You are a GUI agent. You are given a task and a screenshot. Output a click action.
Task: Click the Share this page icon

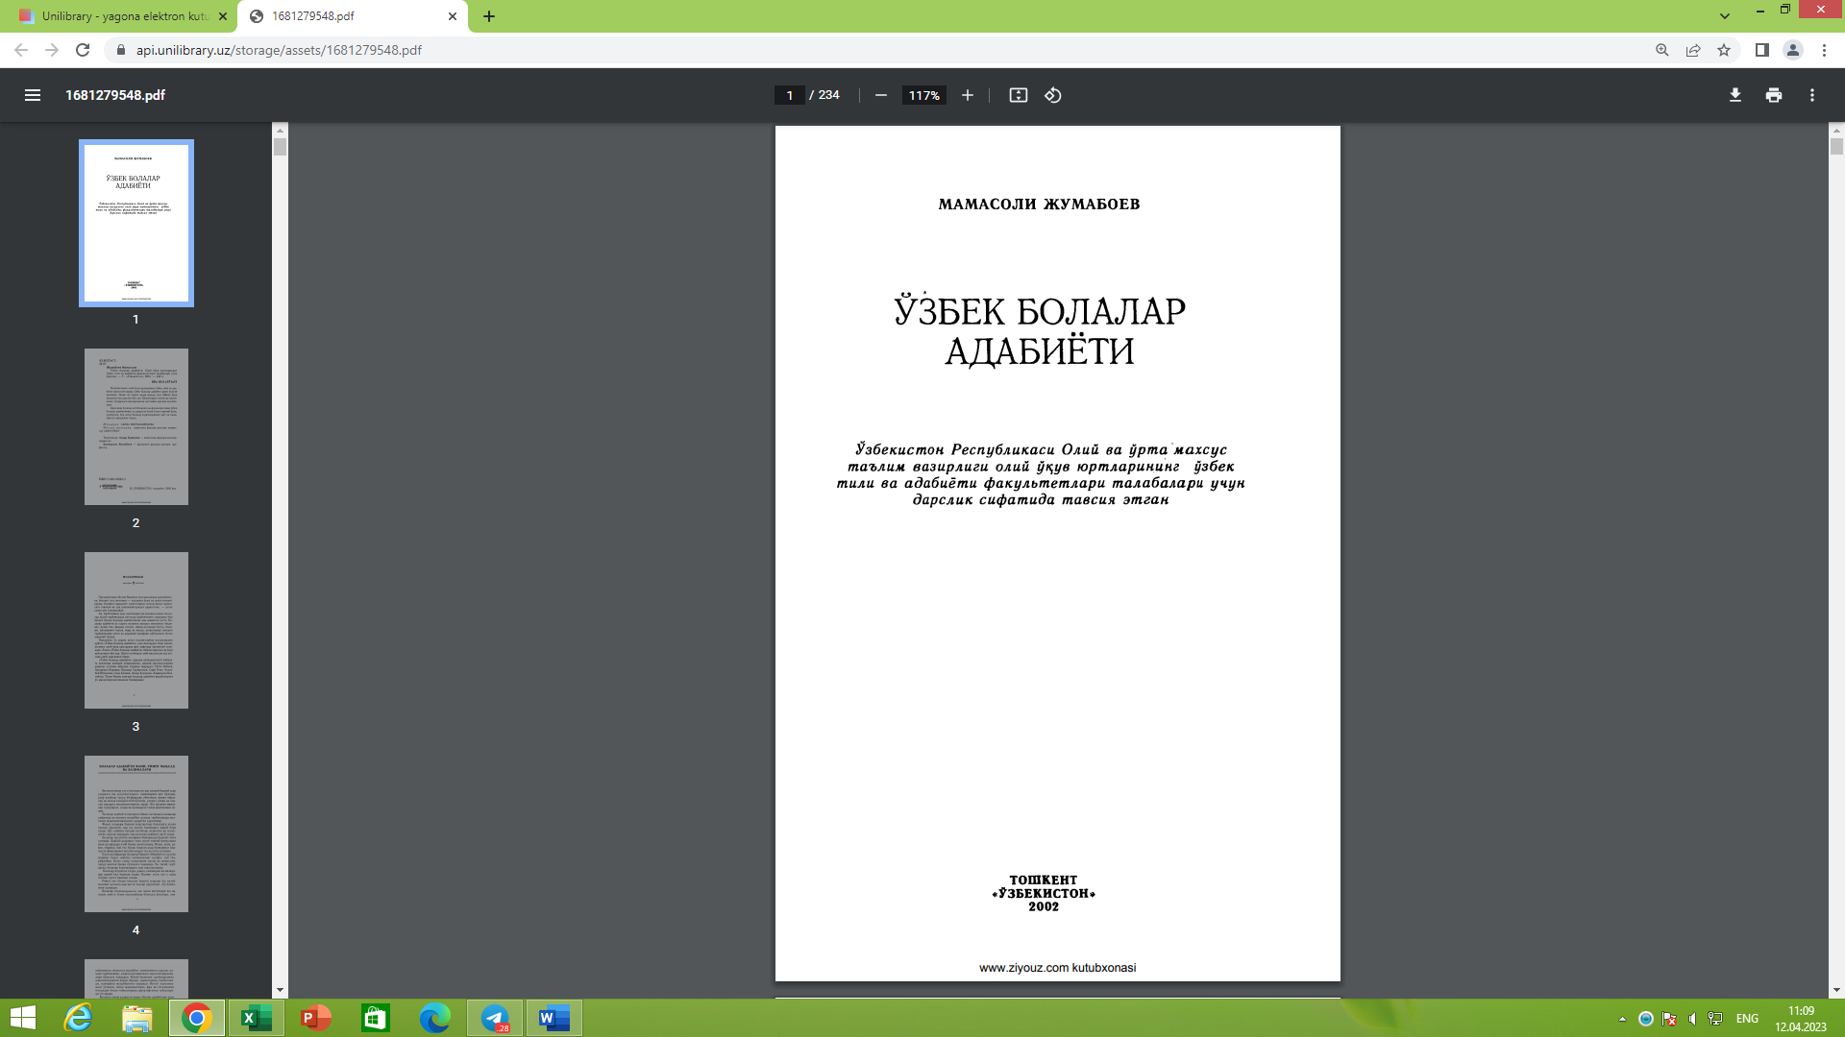pos(1693,50)
